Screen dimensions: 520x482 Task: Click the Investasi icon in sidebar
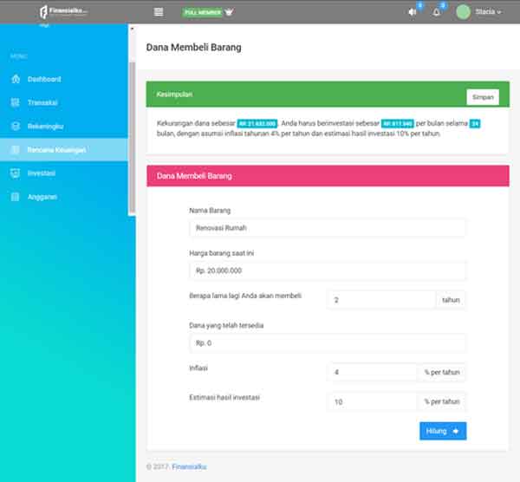pos(15,173)
